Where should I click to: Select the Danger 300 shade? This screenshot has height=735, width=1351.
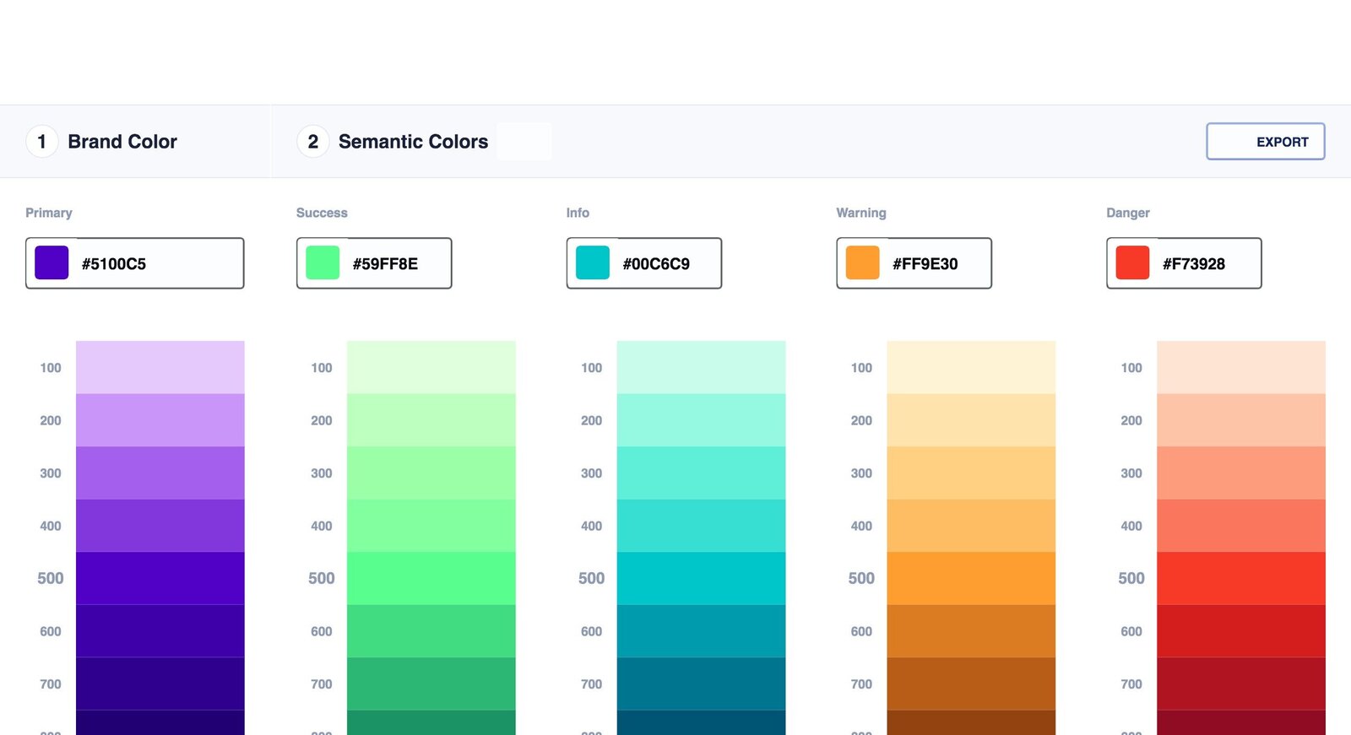tap(1241, 473)
